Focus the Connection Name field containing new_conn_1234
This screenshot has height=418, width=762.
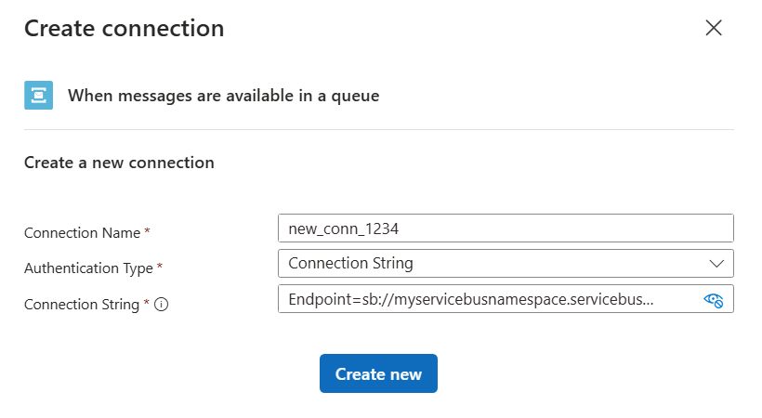coord(506,229)
